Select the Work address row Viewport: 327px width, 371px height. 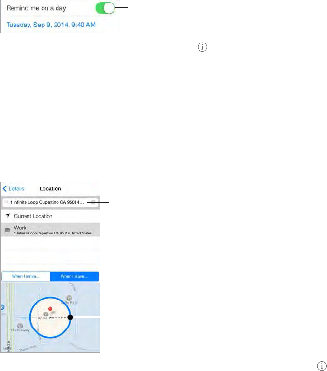point(50,229)
